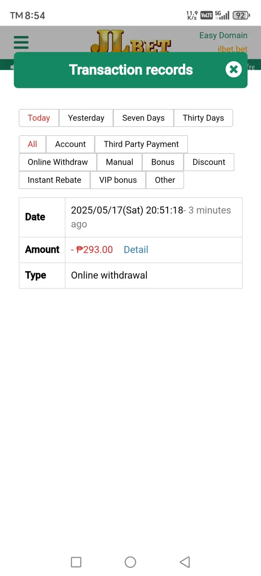
Task: Close the Transaction records dialog
Action: click(234, 69)
